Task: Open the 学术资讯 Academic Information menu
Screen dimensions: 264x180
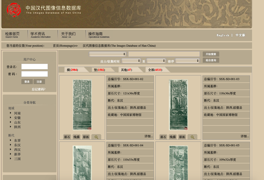Action: (x=40, y=35)
